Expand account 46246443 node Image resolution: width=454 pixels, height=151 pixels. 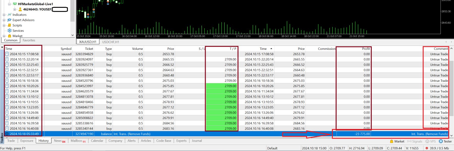(x=15, y=9)
